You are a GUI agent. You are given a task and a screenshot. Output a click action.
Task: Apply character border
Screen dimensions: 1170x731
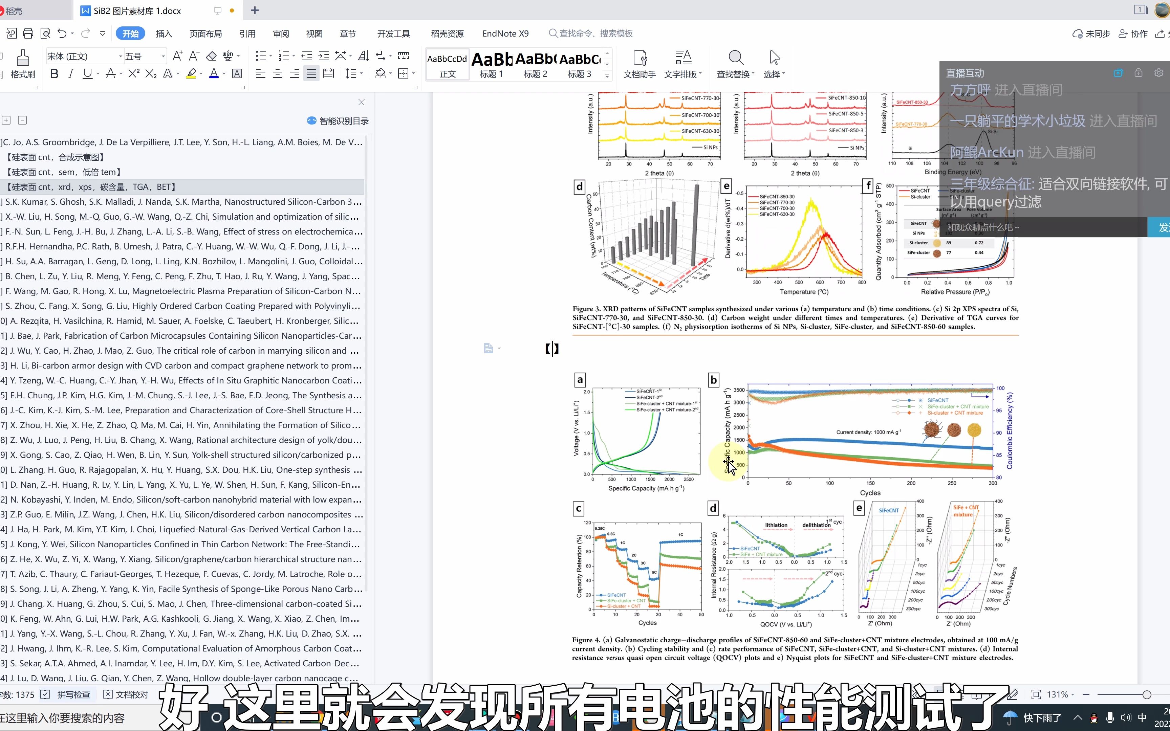[x=237, y=73]
